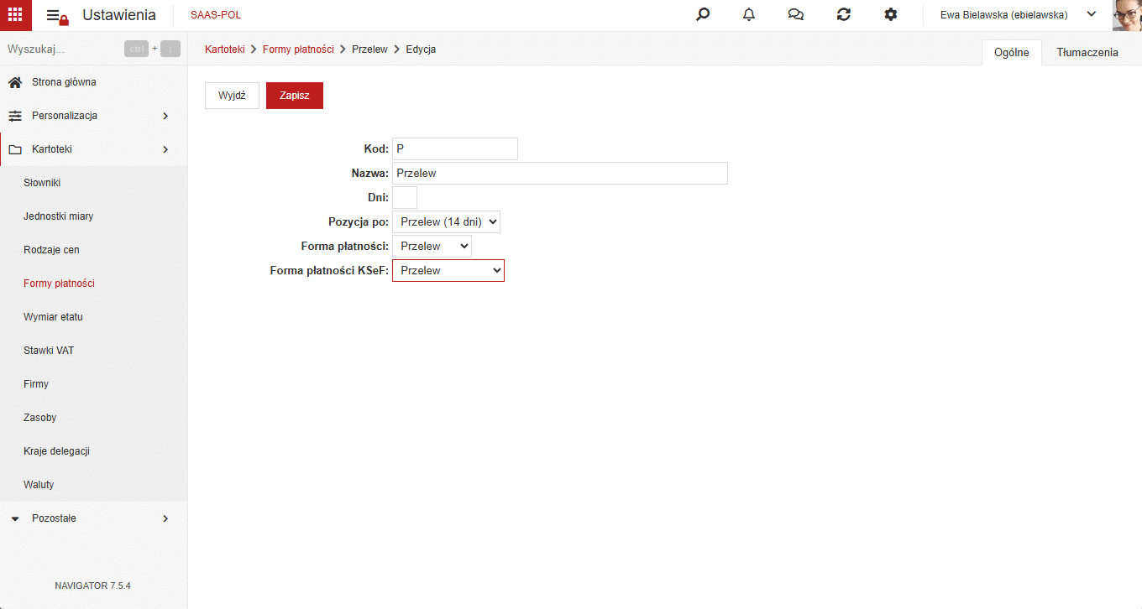Screen dimensions: 1142x609
Task: Open the Forma płatności combo box
Action: click(432, 247)
